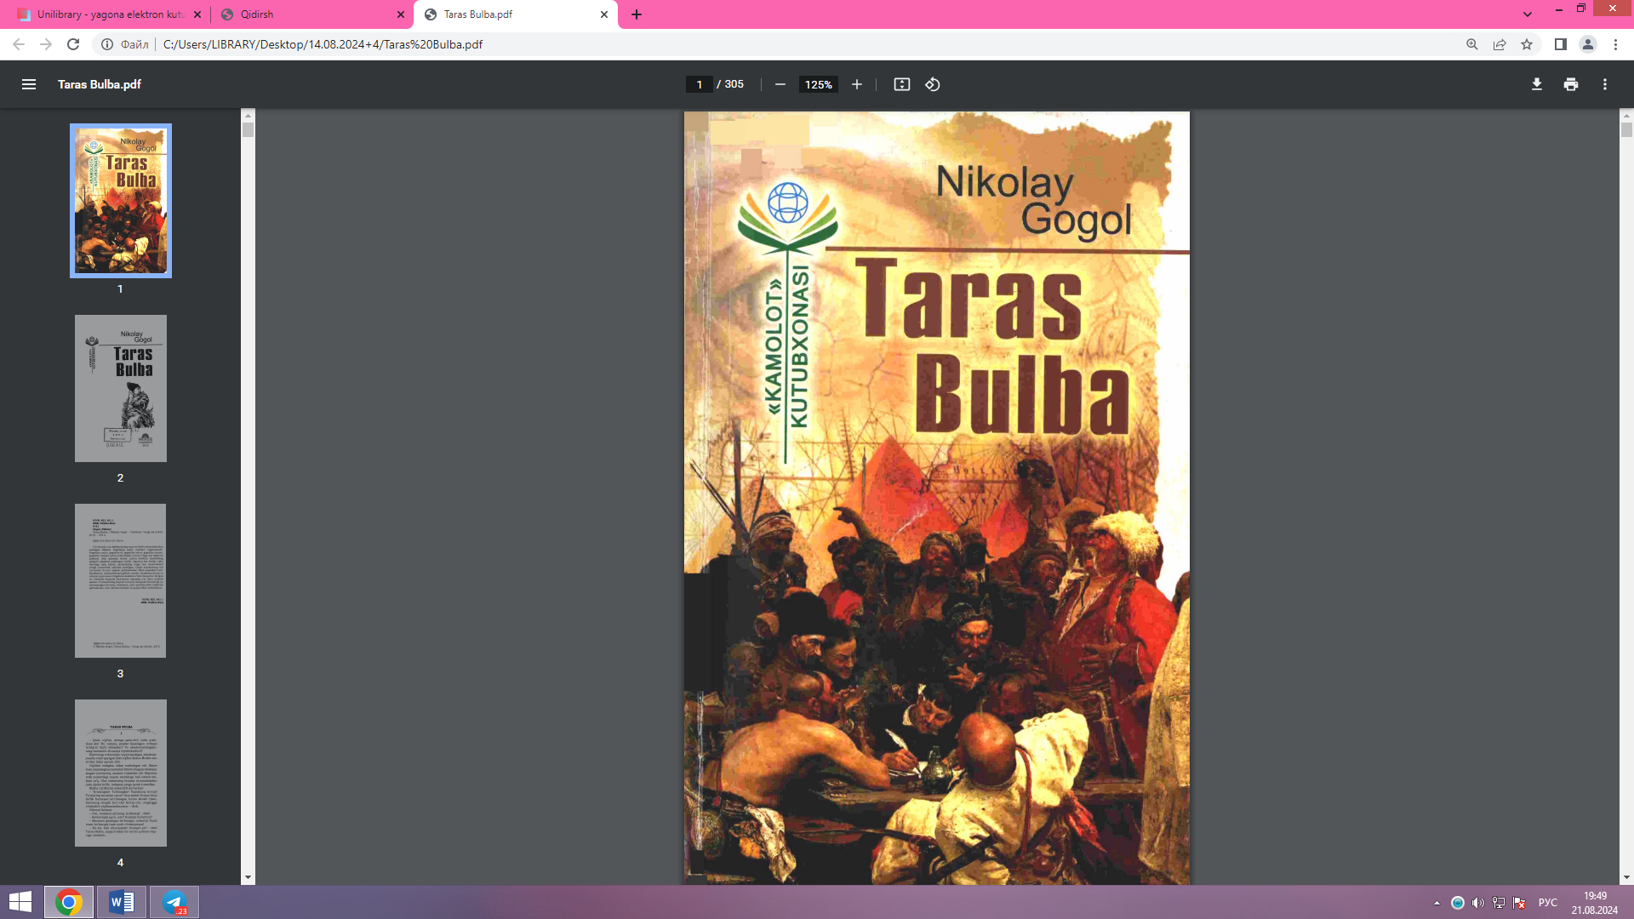
Task: Click the 125% zoom level field
Action: point(818,84)
